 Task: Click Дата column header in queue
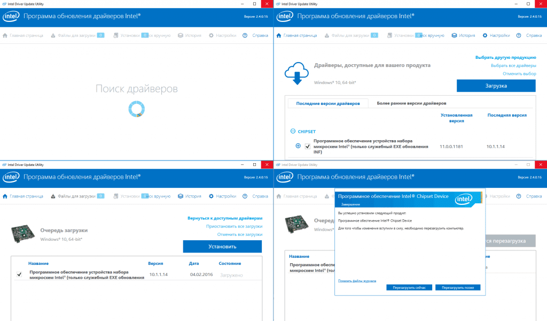tap(194, 263)
